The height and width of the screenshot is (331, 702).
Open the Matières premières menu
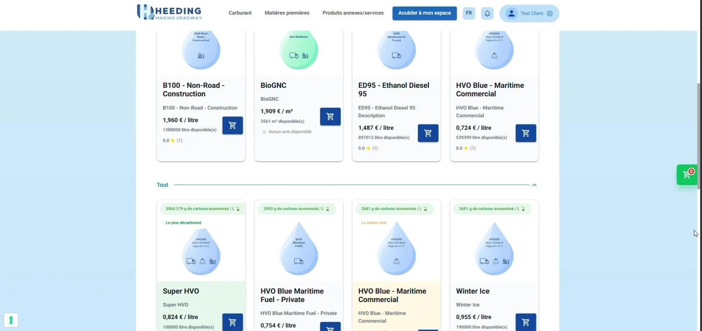click(x=287, y=13)
